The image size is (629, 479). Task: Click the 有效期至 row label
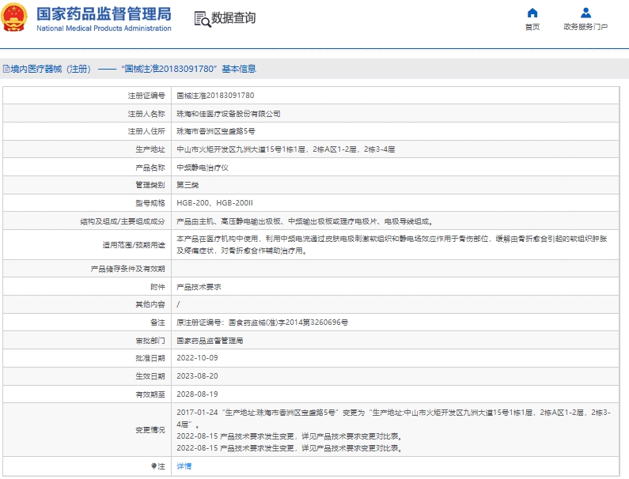[150, 394]
